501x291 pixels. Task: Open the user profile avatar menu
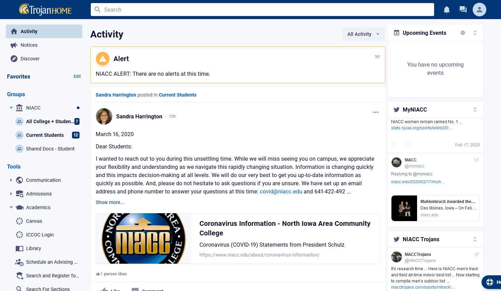click(x=479, y=10)
